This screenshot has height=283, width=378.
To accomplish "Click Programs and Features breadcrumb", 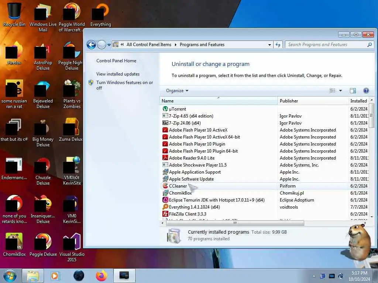I will tap(202, 45).
